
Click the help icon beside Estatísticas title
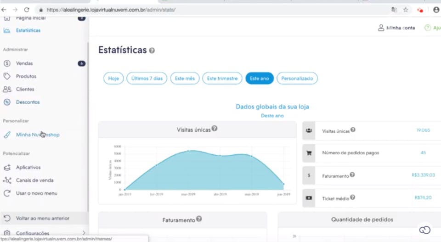click(x=152, y=51)
